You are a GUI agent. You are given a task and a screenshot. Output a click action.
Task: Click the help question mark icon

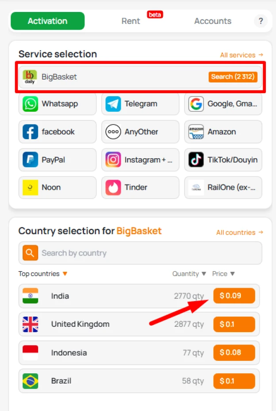point(261,21)
